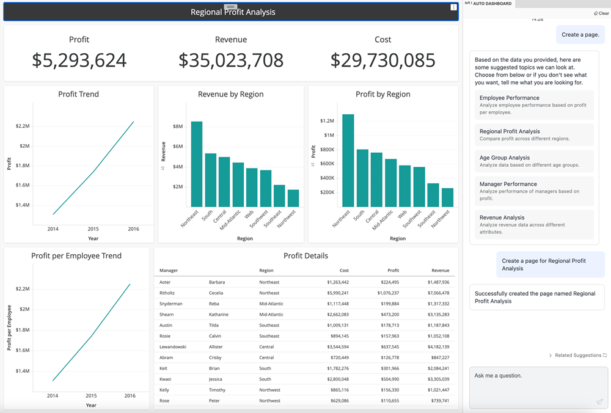This screenshot has height=413, width=611.
Task: Click the Northeast bar in Revenue by Region
Action: 197,164
